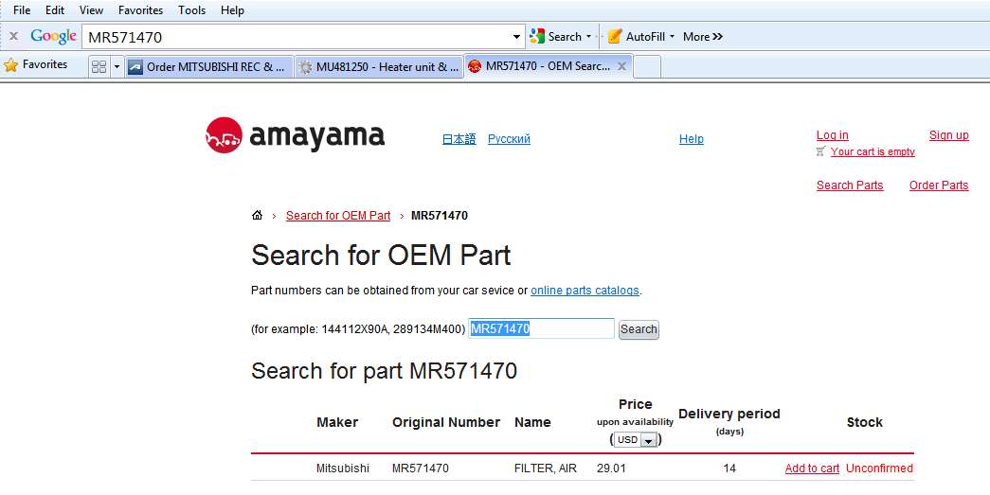Click the AutoFill pencil icon
This screenshot has height=495, width=990.
615,37
